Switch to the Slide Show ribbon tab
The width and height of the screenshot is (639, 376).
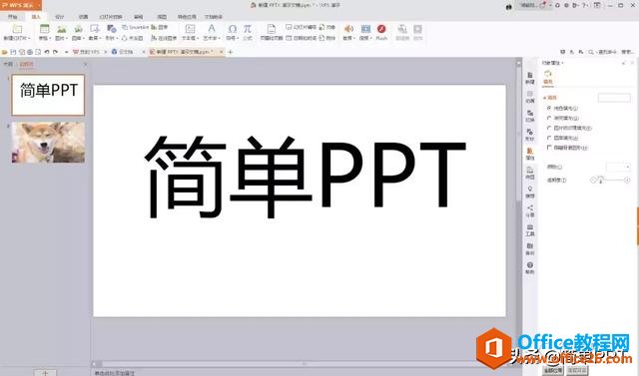pos(111,17)
